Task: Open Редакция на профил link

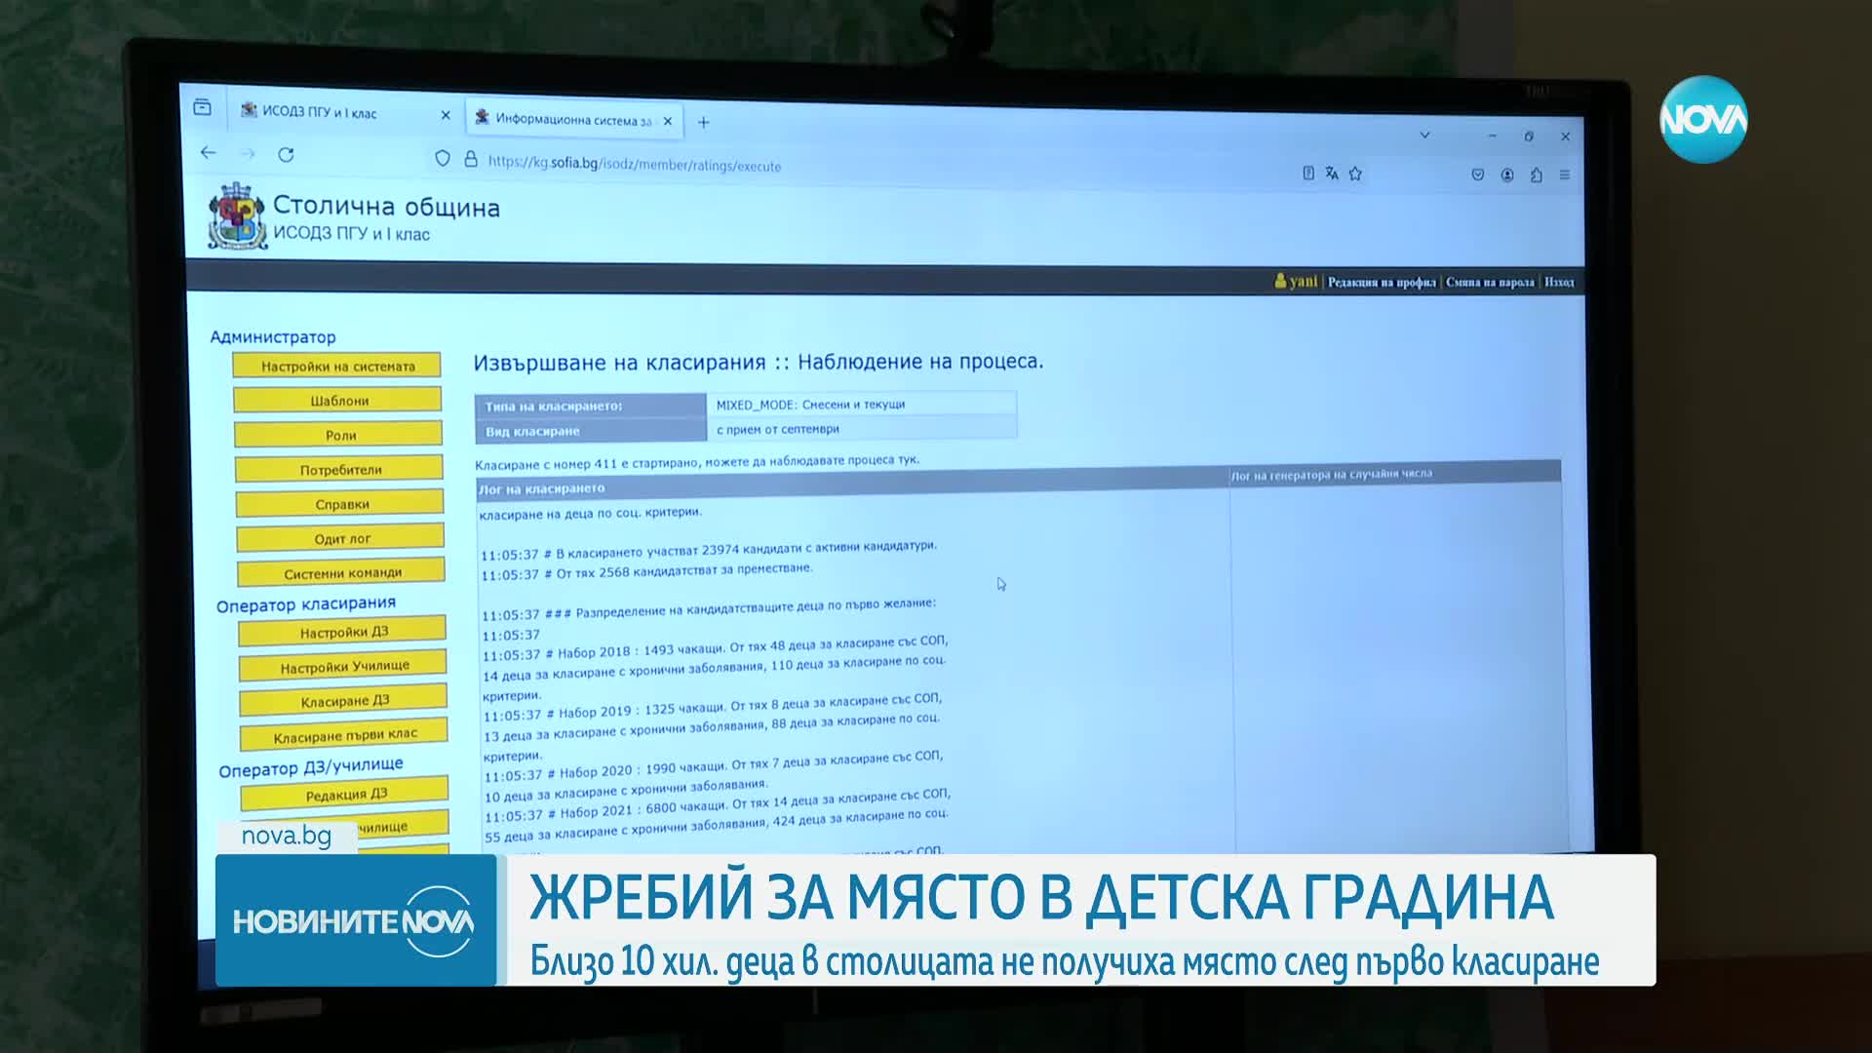Action: [x=1381, y=282]
